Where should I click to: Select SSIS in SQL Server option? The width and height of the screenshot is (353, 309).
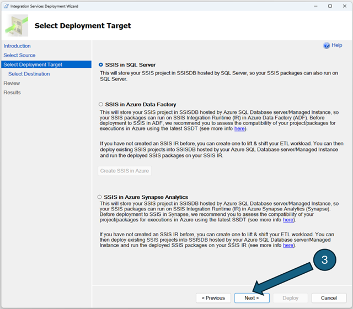[x=101, y=65]
